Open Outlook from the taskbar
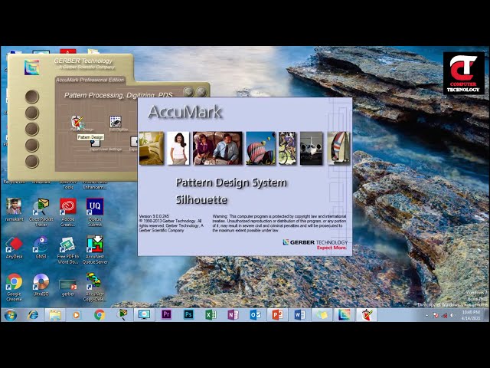The image size is (490, 368). [255, 314]
